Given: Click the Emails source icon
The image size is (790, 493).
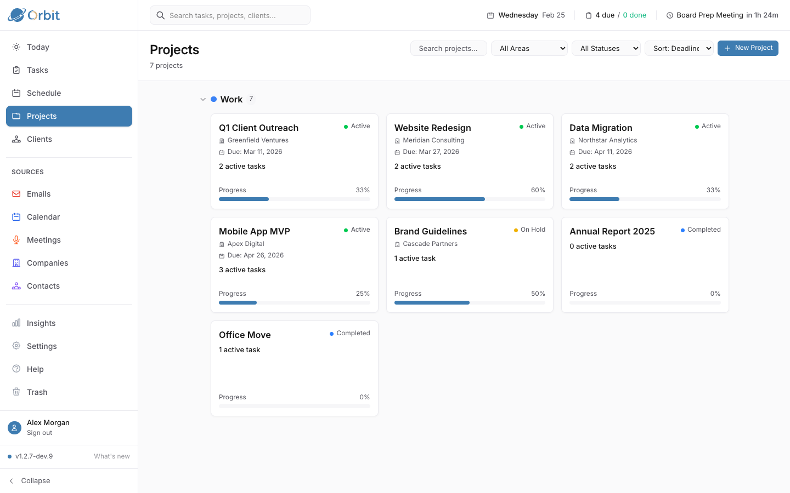Looking at the screenshot, I should (16, 194).
